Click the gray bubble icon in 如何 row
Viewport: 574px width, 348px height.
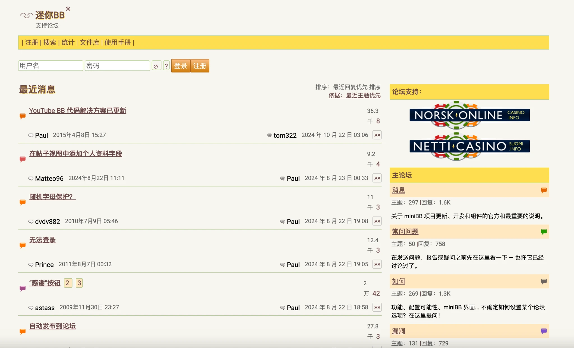pos(544,281)
